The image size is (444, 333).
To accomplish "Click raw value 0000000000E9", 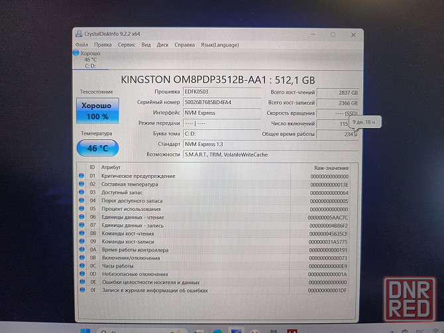I will 328,266.
